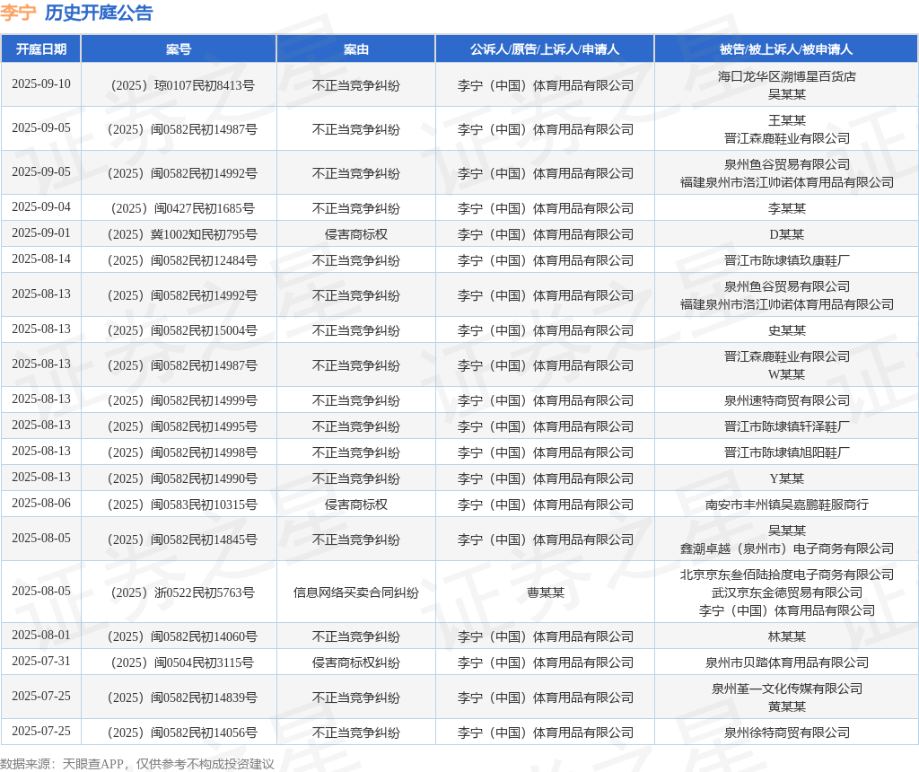Select case number 琼0107民初8413号
The width and height of the screenshot is (919, 772).
(x=182, y=85)
